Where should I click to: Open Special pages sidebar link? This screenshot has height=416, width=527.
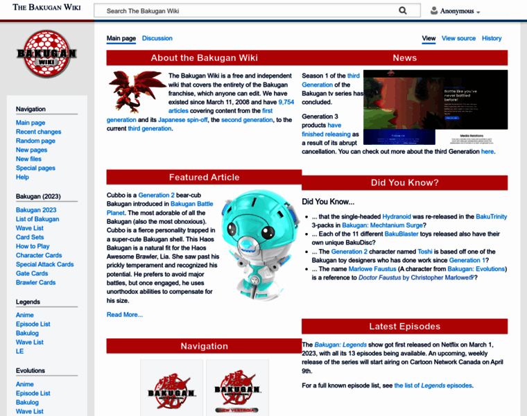point(35,168)
